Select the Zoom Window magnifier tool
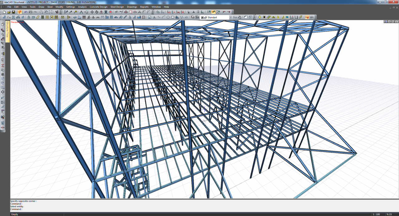399x216 pixels. click(x=41, y=12)
